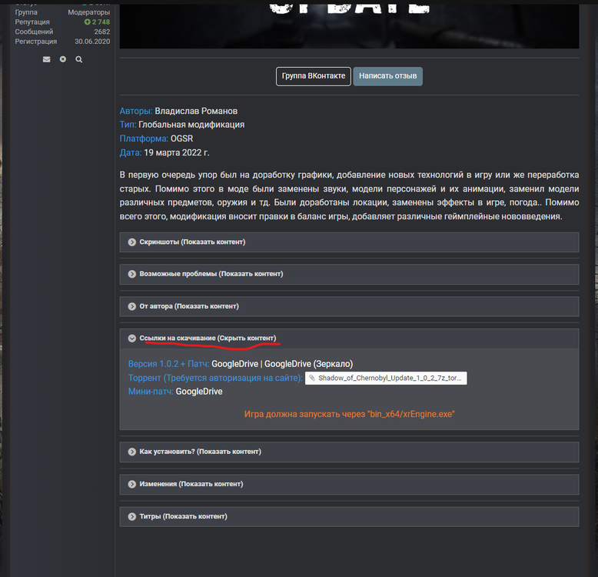The height and width of the screenshot is (577, 598).
Task: Click arrow icon beside Титры spoiler
Action: 132,516
